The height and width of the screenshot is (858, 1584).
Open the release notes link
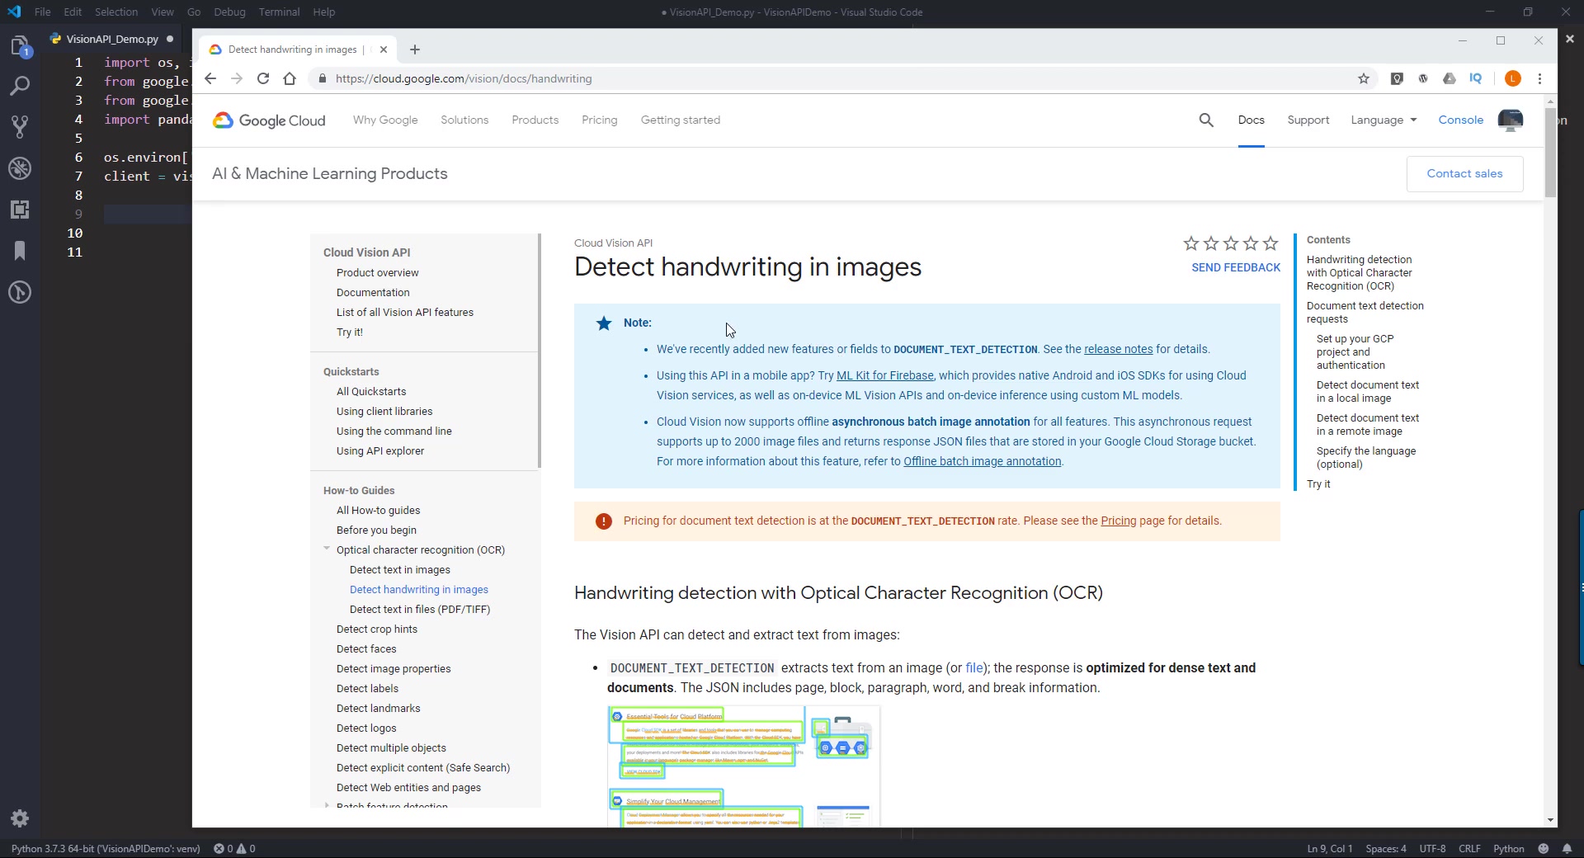tap(1119, 349)
